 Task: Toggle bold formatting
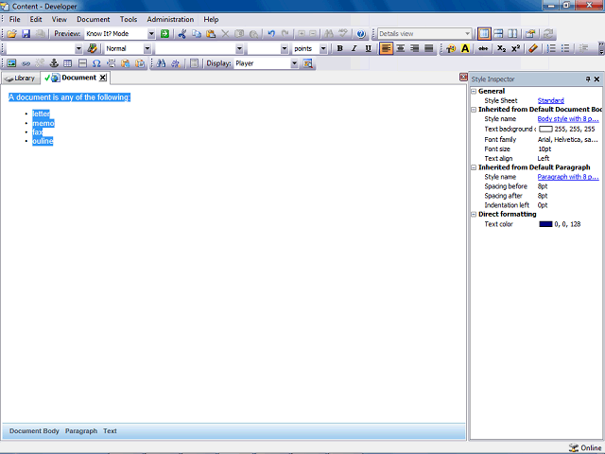[339, 48]
